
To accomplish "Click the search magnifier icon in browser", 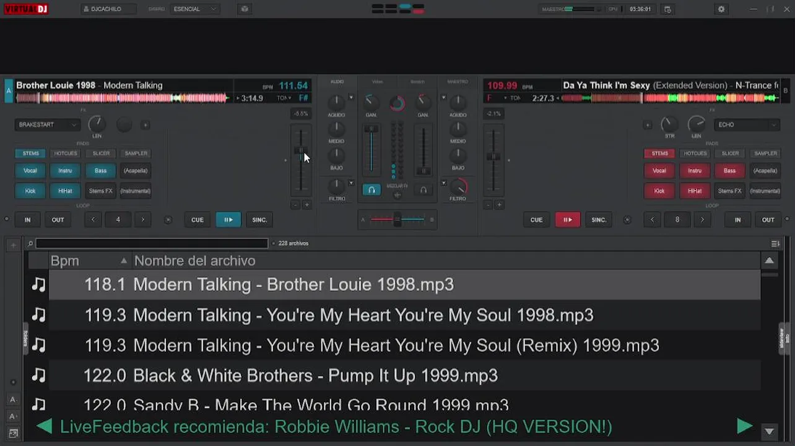I will pos(30,244).
